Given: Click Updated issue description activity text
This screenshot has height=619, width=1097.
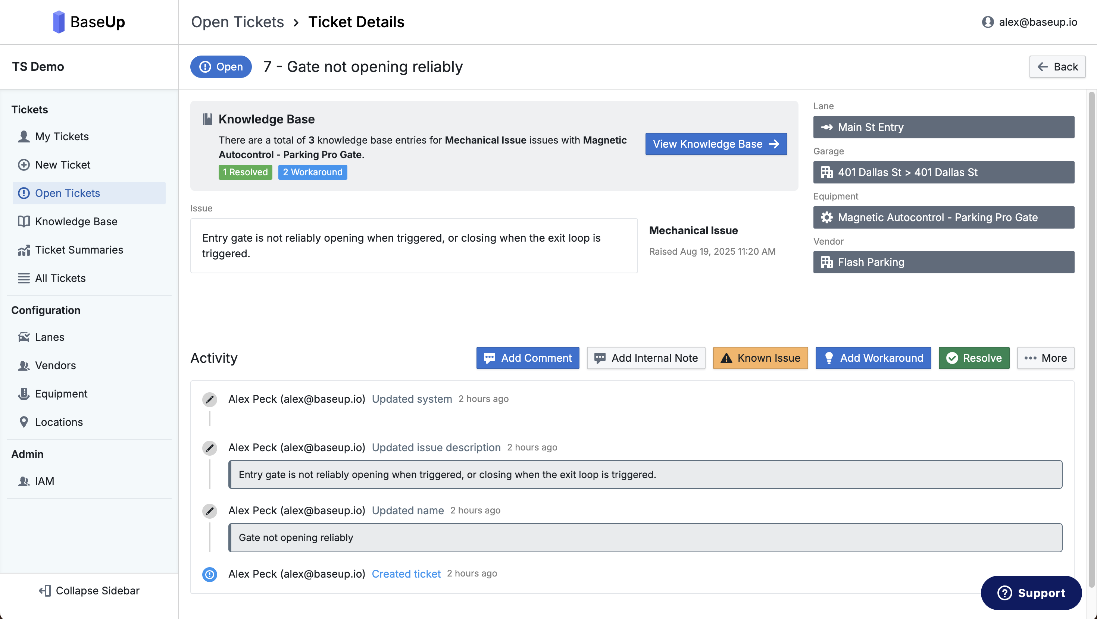Looking at the screenshot, I should [436, 447].
